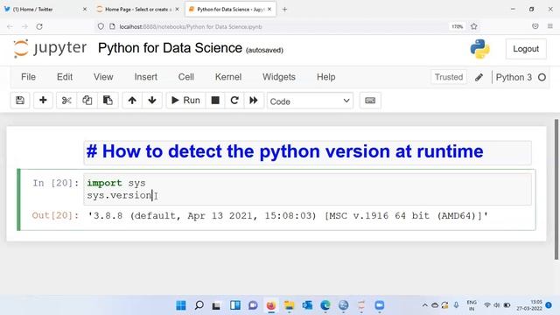The image size is (560, 315).
Task: Open File Explorer from the taskbar
Action: point(289,305)
